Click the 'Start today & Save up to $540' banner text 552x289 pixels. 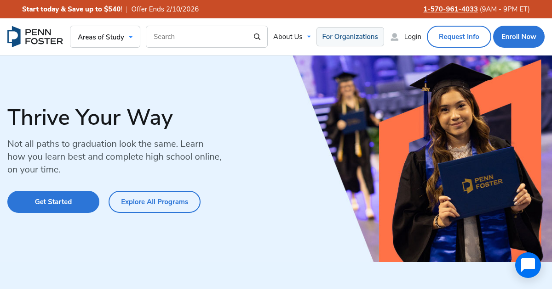72,9
